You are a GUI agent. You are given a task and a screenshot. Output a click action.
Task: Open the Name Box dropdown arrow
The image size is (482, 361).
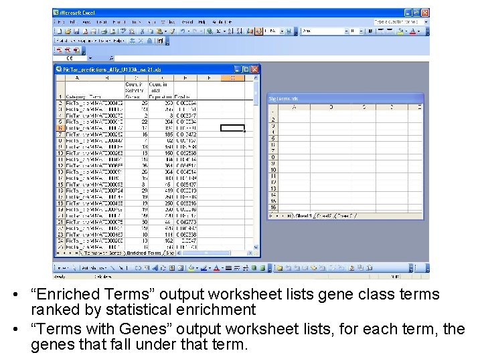90,58
